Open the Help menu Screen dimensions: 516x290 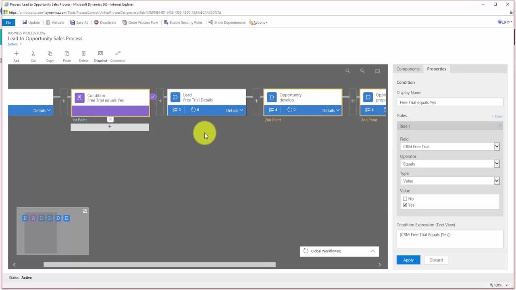click(x=505, y=22)
